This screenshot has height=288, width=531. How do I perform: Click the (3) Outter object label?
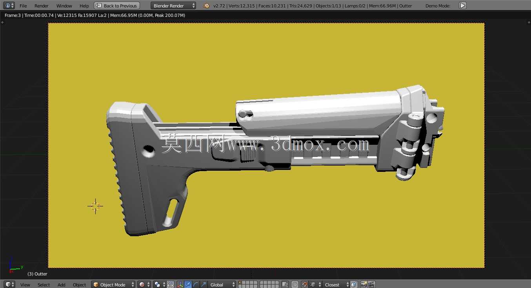37,274
